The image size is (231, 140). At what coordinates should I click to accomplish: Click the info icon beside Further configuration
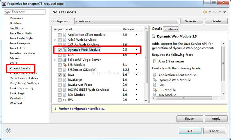[55, 109]
